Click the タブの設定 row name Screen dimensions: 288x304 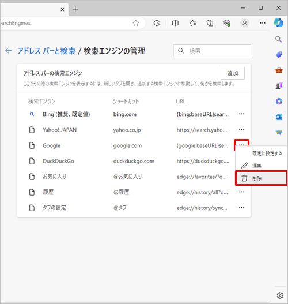[x=54, y=208]
